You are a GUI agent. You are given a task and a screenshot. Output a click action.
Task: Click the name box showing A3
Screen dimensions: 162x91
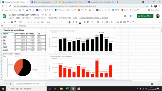coord(6,26)
